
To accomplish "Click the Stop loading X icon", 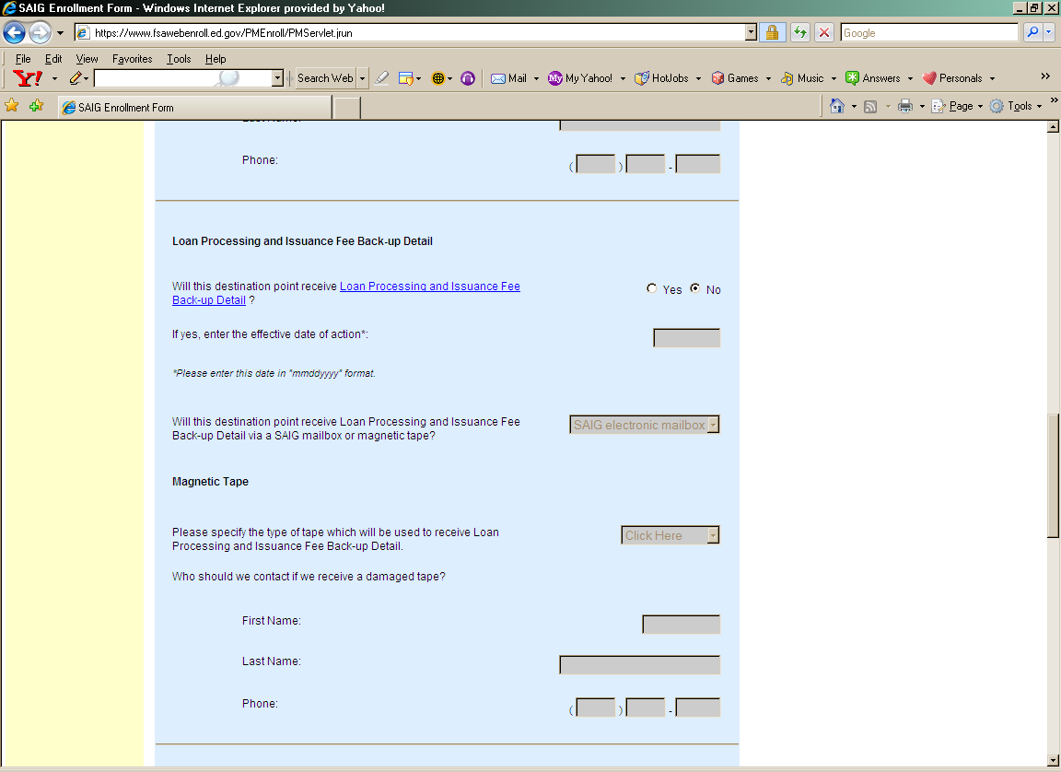I will (823, 33).
